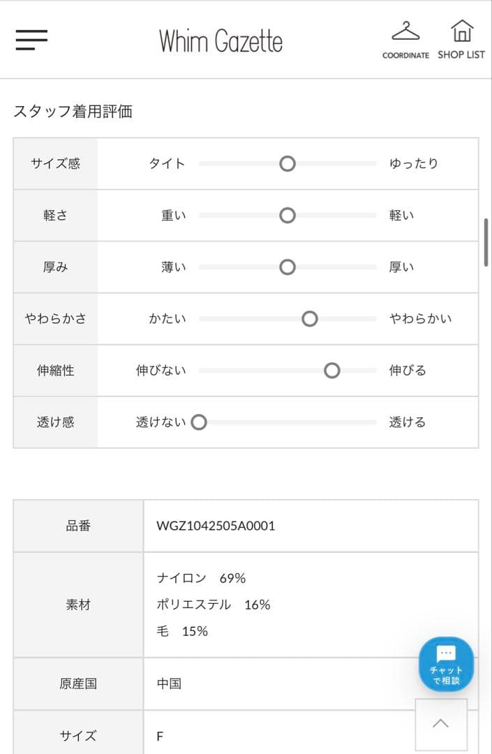Screen dimensions: 492x754
Task: Click the 厚み slider circle
Action: [287, 267]
